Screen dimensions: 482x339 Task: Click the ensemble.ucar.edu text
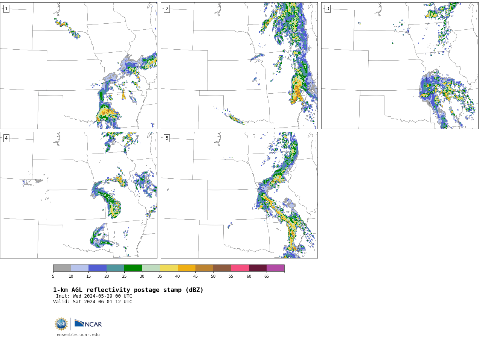click(78, 334)
